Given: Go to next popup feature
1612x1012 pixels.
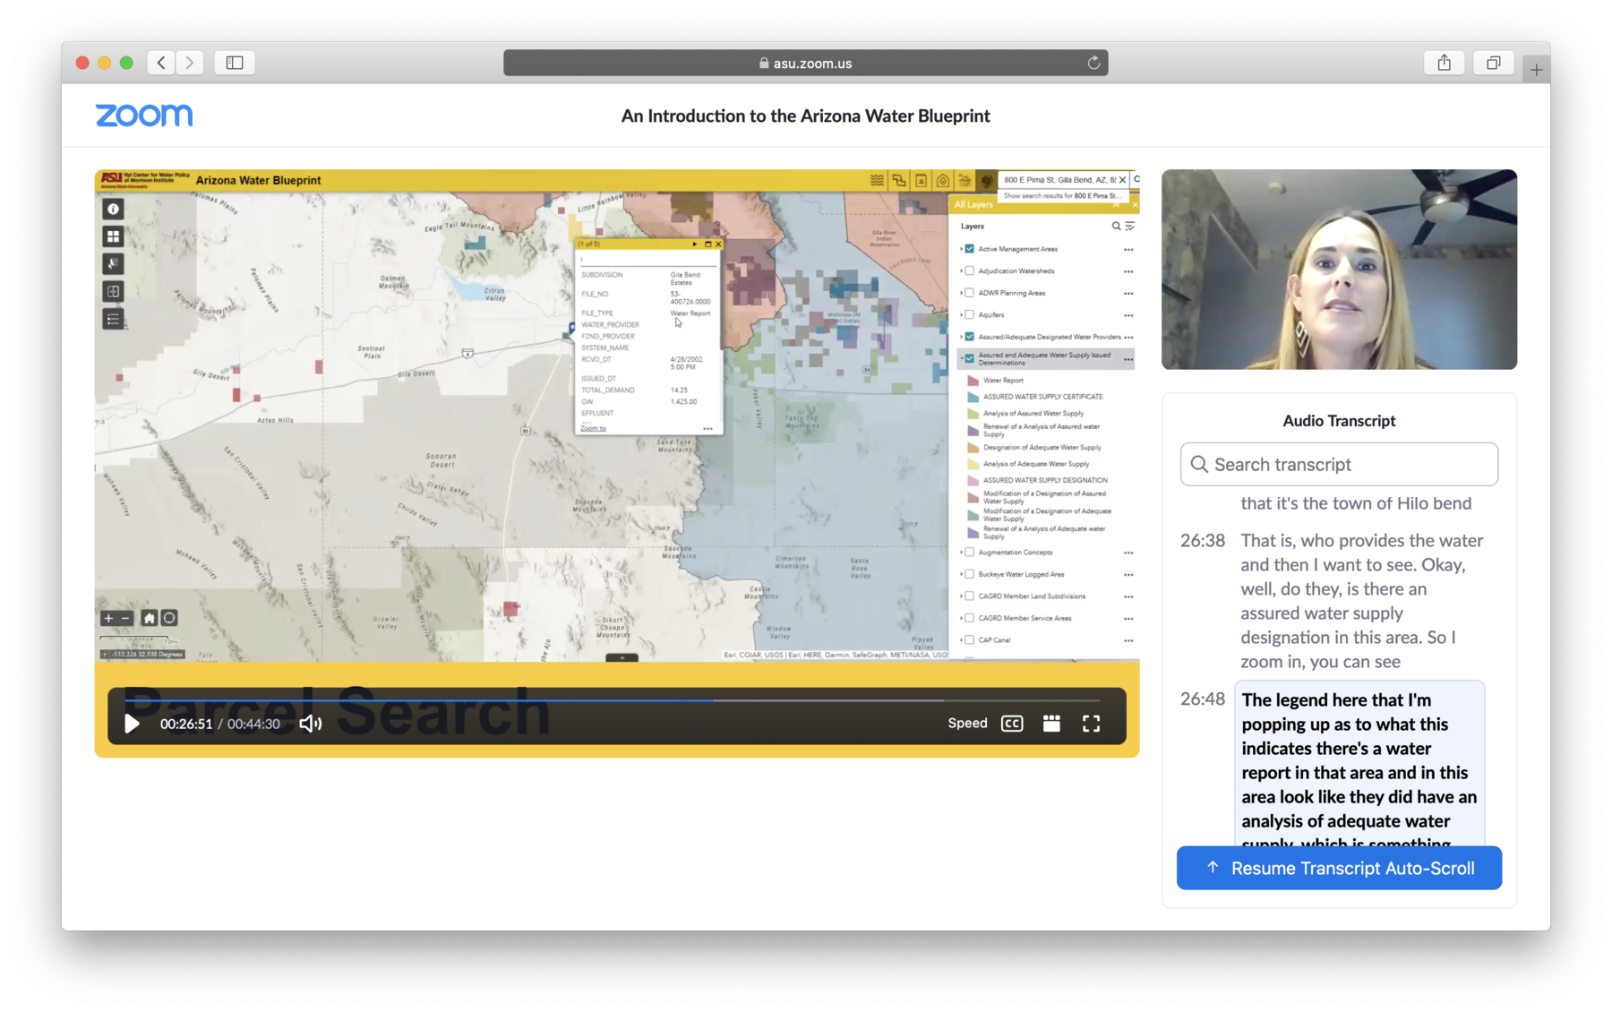Looking at the screenshot, I should (695, 244).
